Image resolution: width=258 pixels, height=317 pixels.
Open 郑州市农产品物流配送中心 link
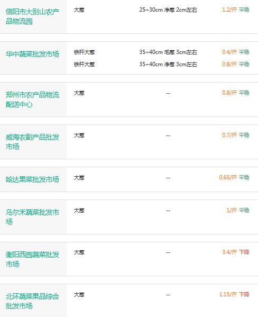click(x=32, y=99)
